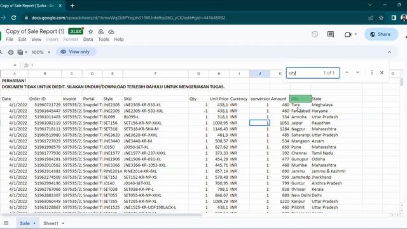Open the File menu
407x229 pixels.
(x=10, y=39)
